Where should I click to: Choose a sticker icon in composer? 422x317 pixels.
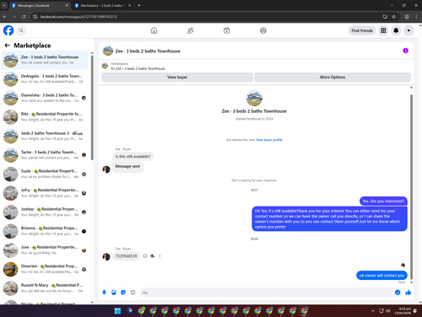tap(123, 293)
